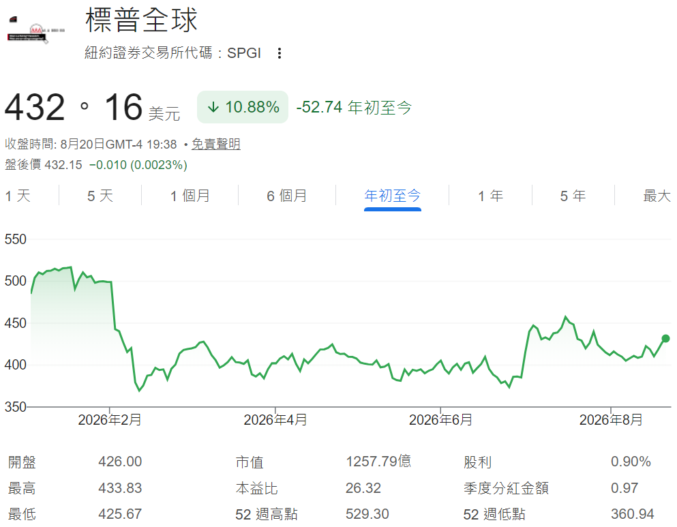Screen dimensions: 677x527
Task: Click the 市值 value 1257.79億
Action: 378,462
